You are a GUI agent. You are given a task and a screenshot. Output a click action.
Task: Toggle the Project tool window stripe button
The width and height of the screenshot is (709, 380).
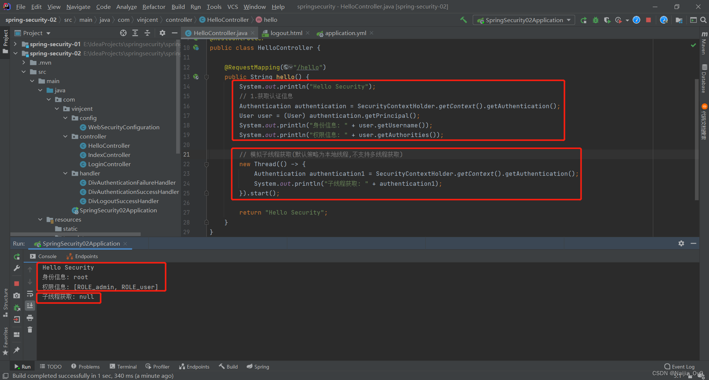click(x=5, y=41)
